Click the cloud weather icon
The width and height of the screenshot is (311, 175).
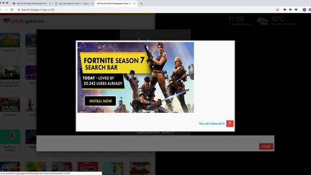coord(262,21)
